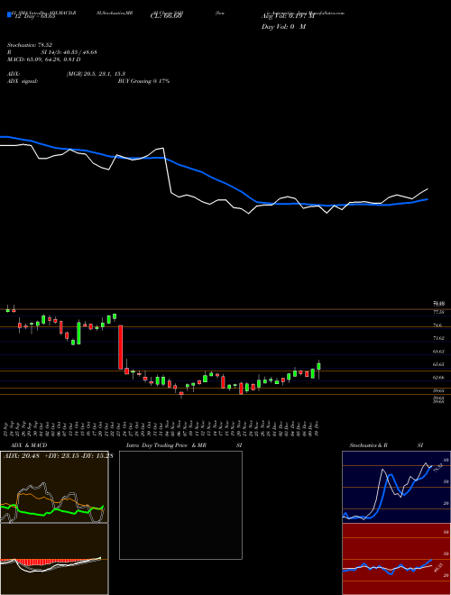Image resolution: width=451 pixels, height=595 pixels.
Task: Click the last green candlestick on the chart
Action: point(318,366)
